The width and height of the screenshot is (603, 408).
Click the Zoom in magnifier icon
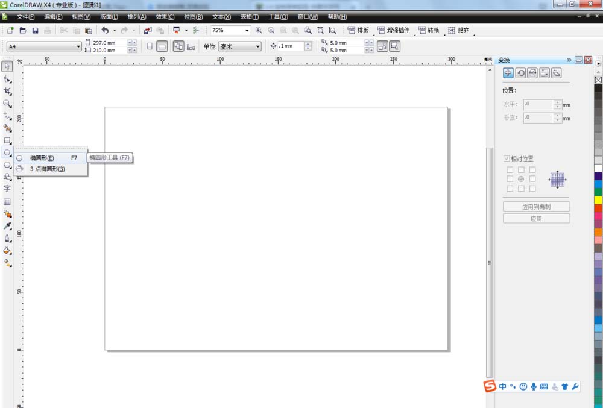[x=259, y=30]
